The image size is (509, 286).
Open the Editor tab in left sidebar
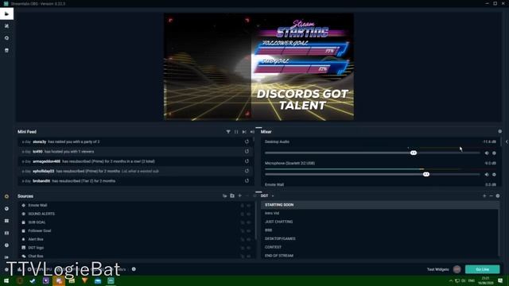6,14
